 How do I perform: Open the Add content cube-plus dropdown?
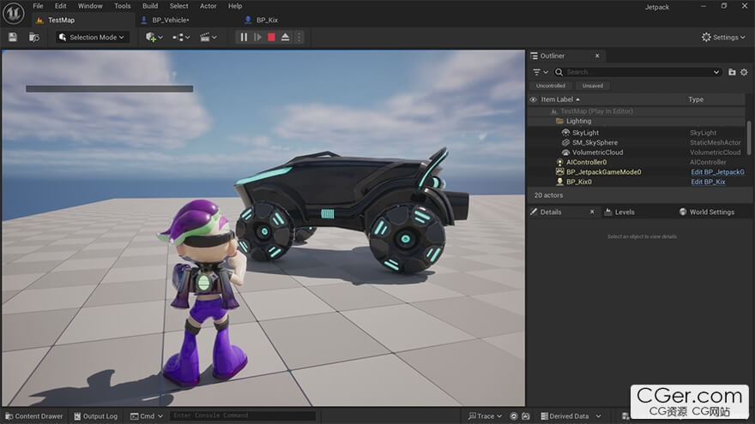coord(154,37)
